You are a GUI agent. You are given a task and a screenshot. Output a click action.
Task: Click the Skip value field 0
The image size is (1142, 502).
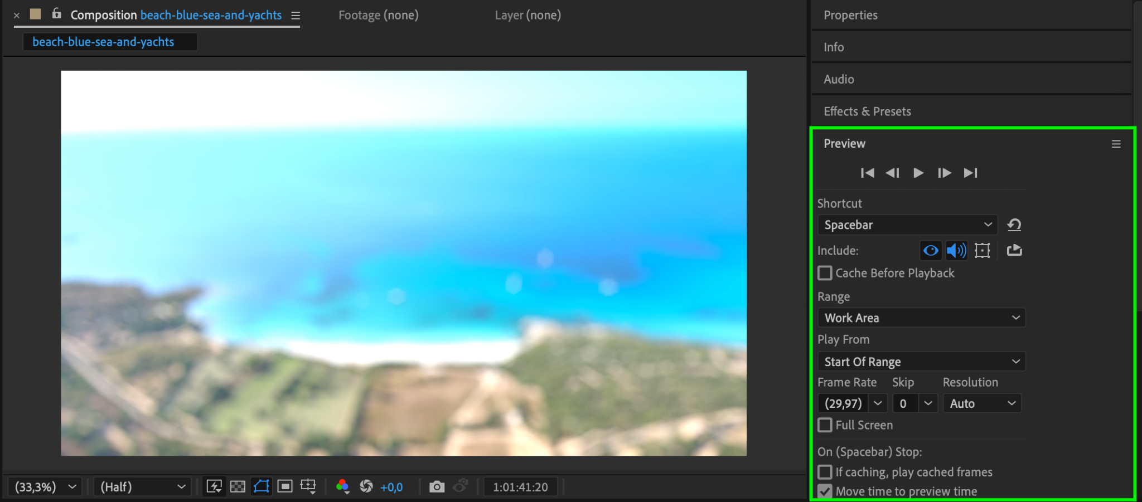pyautogui.click(x=904, y=403)
